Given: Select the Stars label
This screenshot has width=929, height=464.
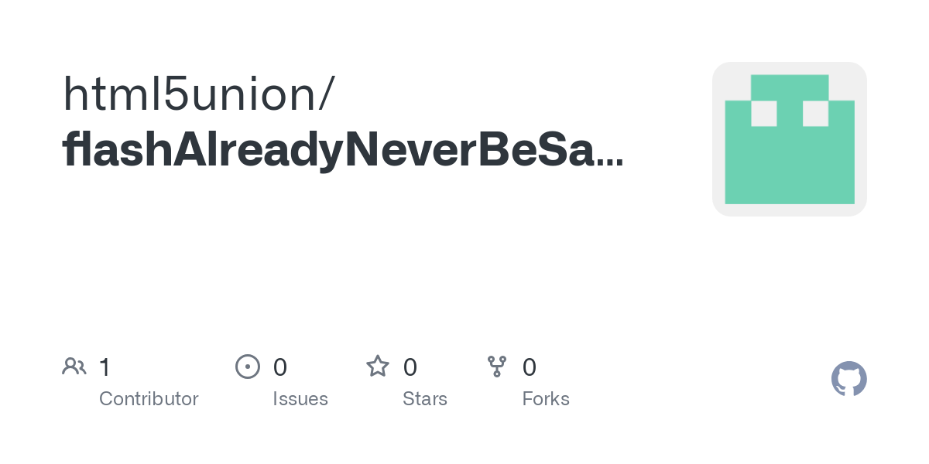Looking at the screenshot, I should tap(425, 399).
